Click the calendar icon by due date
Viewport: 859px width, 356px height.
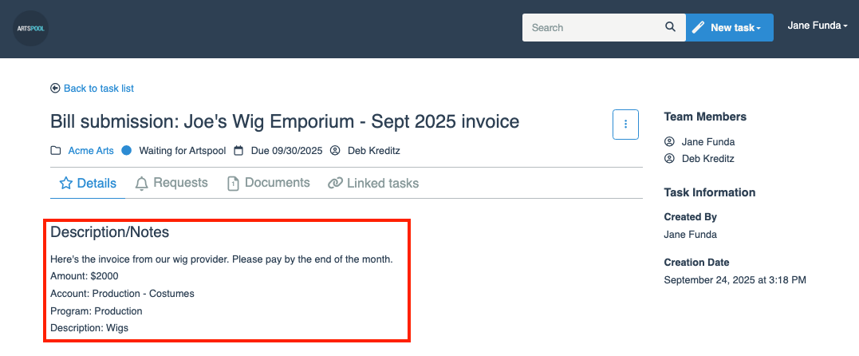click(x=238, y=151)
